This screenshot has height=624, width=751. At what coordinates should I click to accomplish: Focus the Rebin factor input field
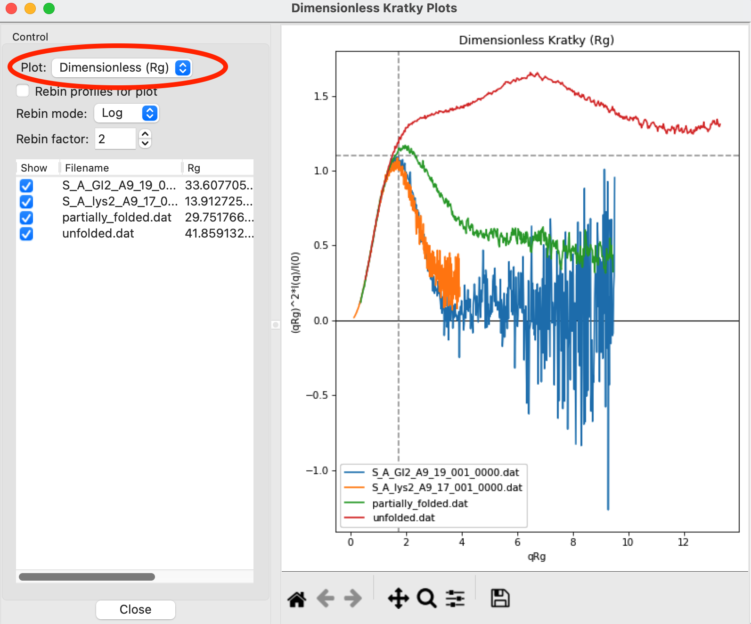pos(115,139)
